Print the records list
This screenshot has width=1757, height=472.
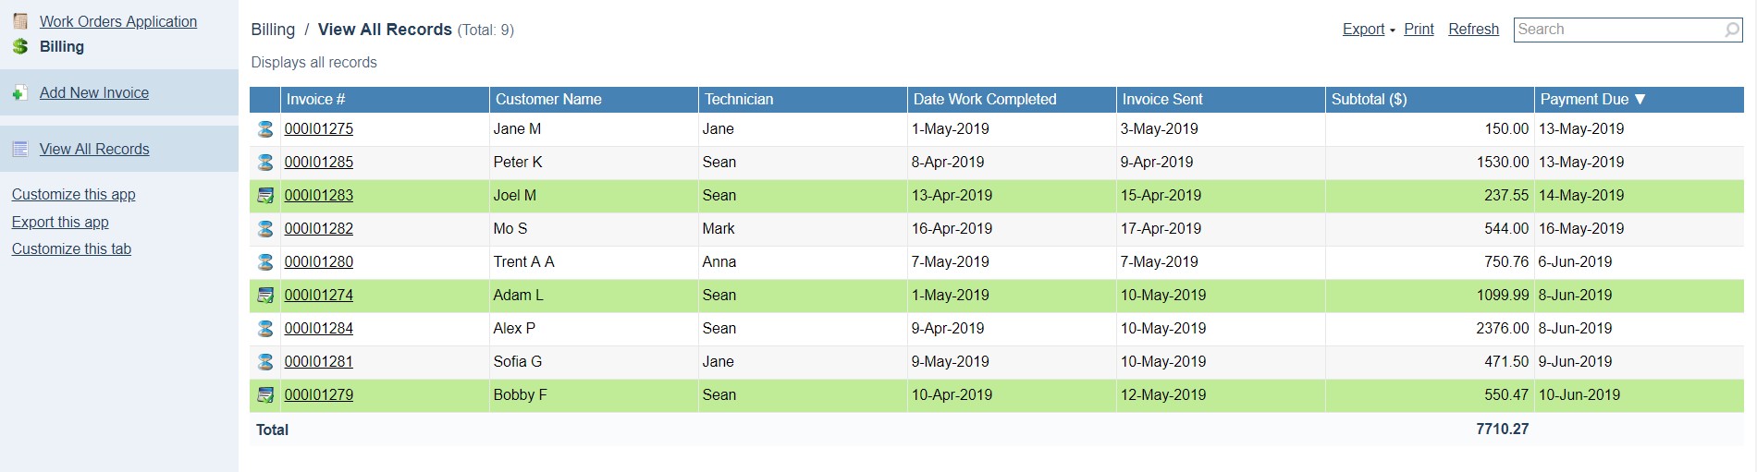[x=1419, y=30]
